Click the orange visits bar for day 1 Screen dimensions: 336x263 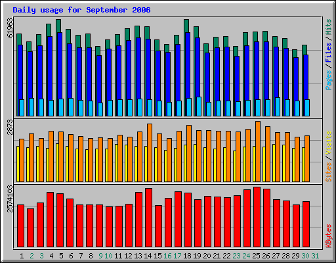(22, 160)
